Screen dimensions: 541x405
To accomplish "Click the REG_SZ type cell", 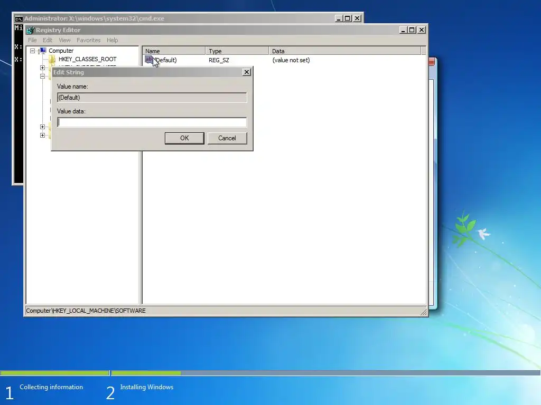I will pyautogui.click(x=219, y=60).
